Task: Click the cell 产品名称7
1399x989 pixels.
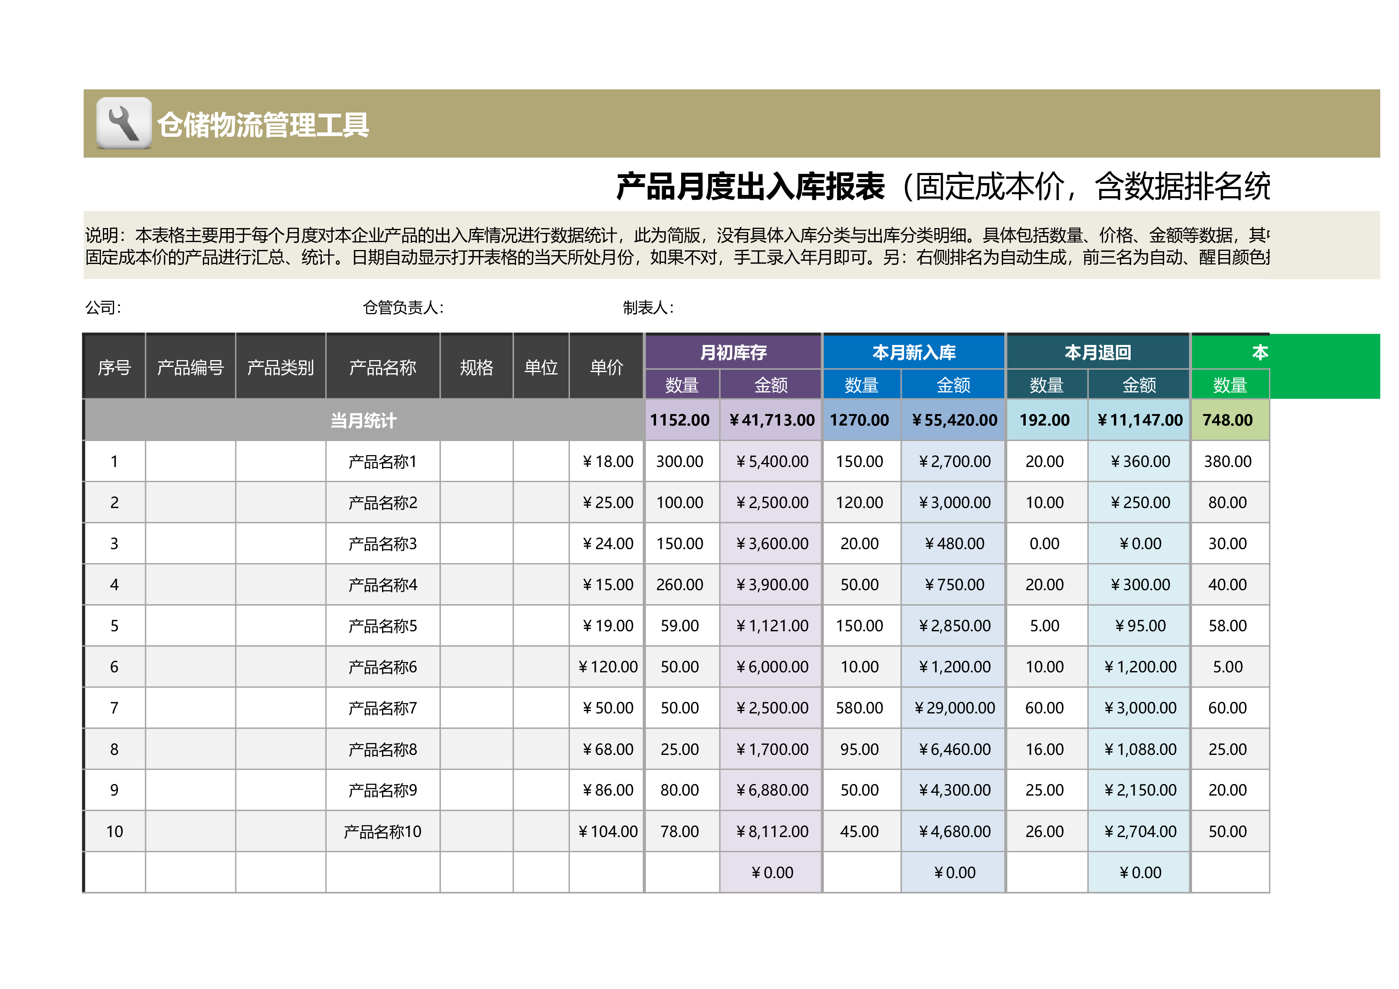Action: [x=383, y=708]
